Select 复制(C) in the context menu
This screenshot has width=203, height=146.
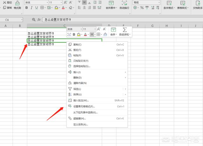(x=77, y=45)
